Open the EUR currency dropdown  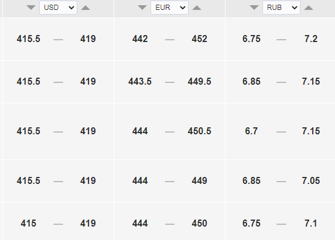pyautogui.click(x=169, y=8)
